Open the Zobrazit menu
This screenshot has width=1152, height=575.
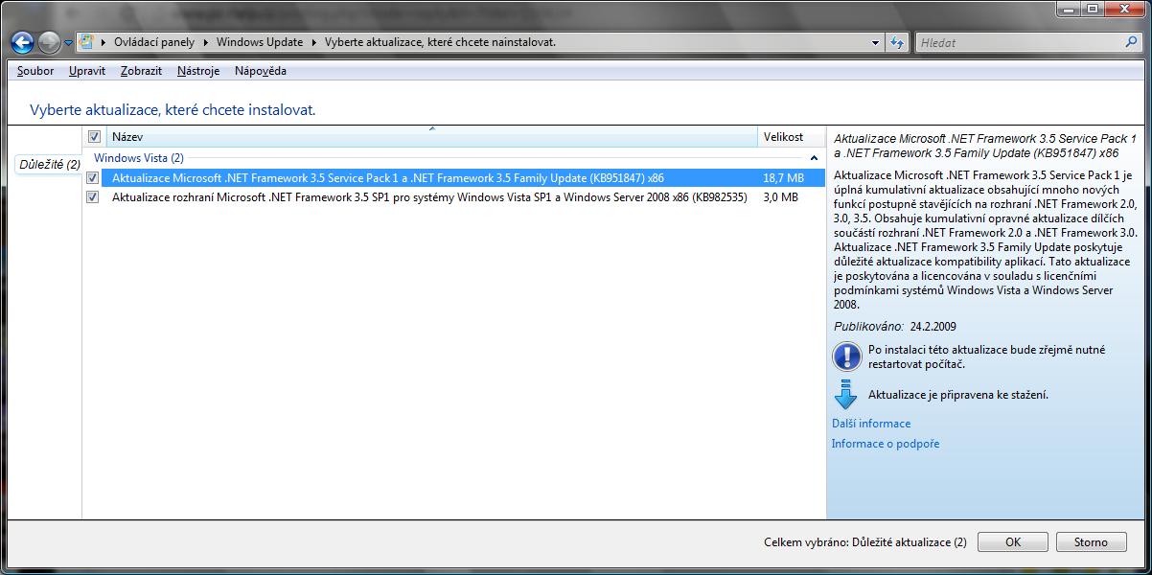141,71
